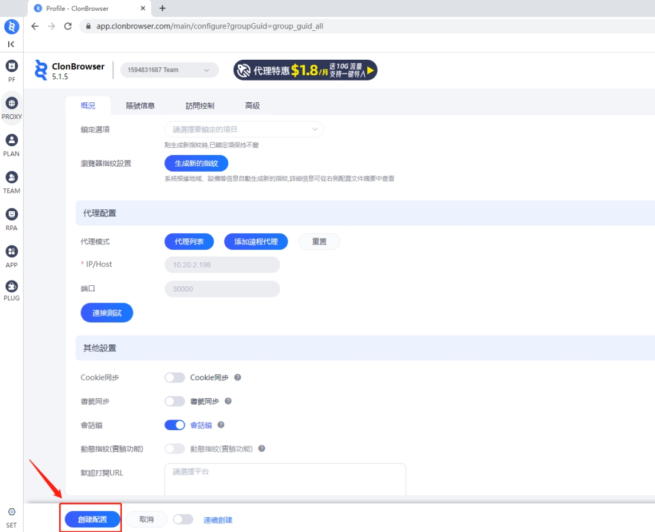Enable the Cookie同步 toggle

click(175, 378)
